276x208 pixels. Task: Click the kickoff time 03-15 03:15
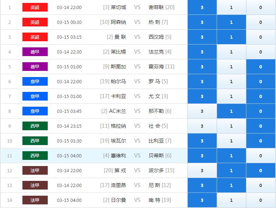click(69, 37)
